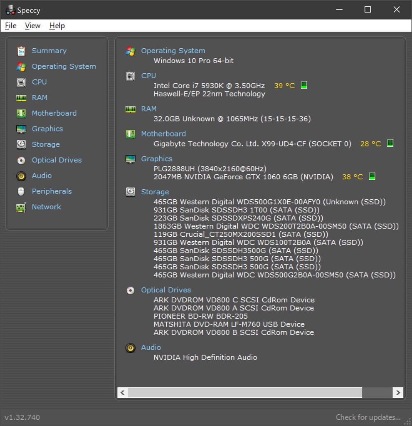412x426 pixels.
Task: Select Summary in the sidebar
Action: [49, 51]
